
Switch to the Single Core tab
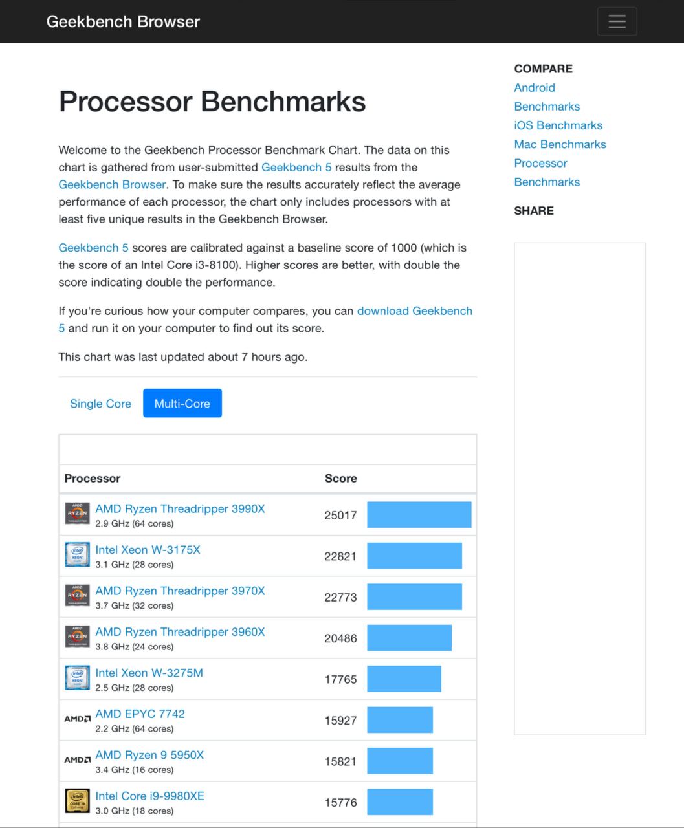pyautogui.click(x=100, y=403)
